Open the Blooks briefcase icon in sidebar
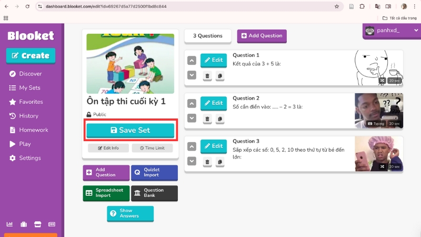421x237 pixels. click(x=24, y=224)
